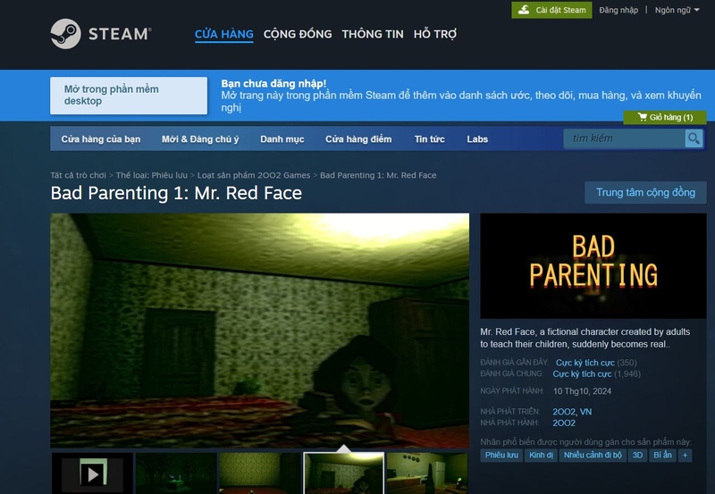Click the search magnifier icon
Screen dimensions: 715x494
point(694,138)
